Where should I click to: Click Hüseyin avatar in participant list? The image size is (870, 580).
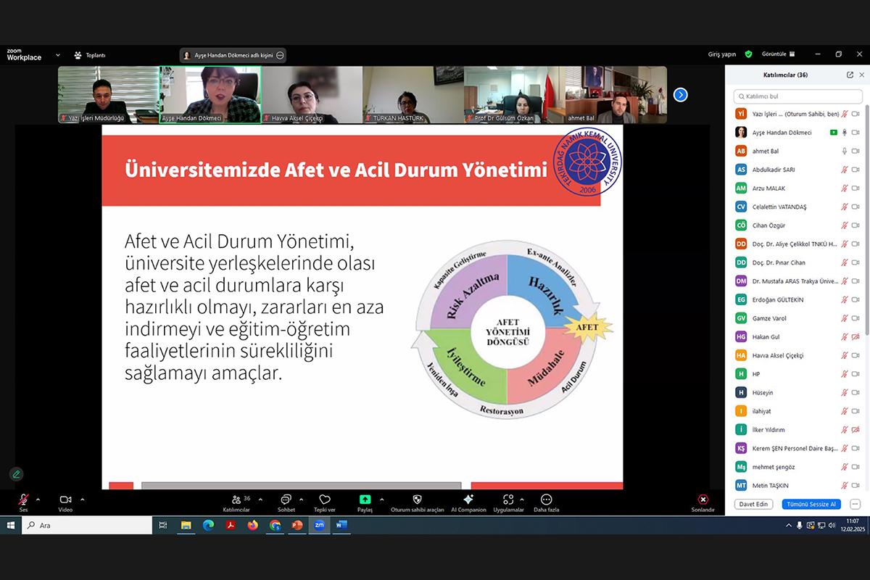741,392
